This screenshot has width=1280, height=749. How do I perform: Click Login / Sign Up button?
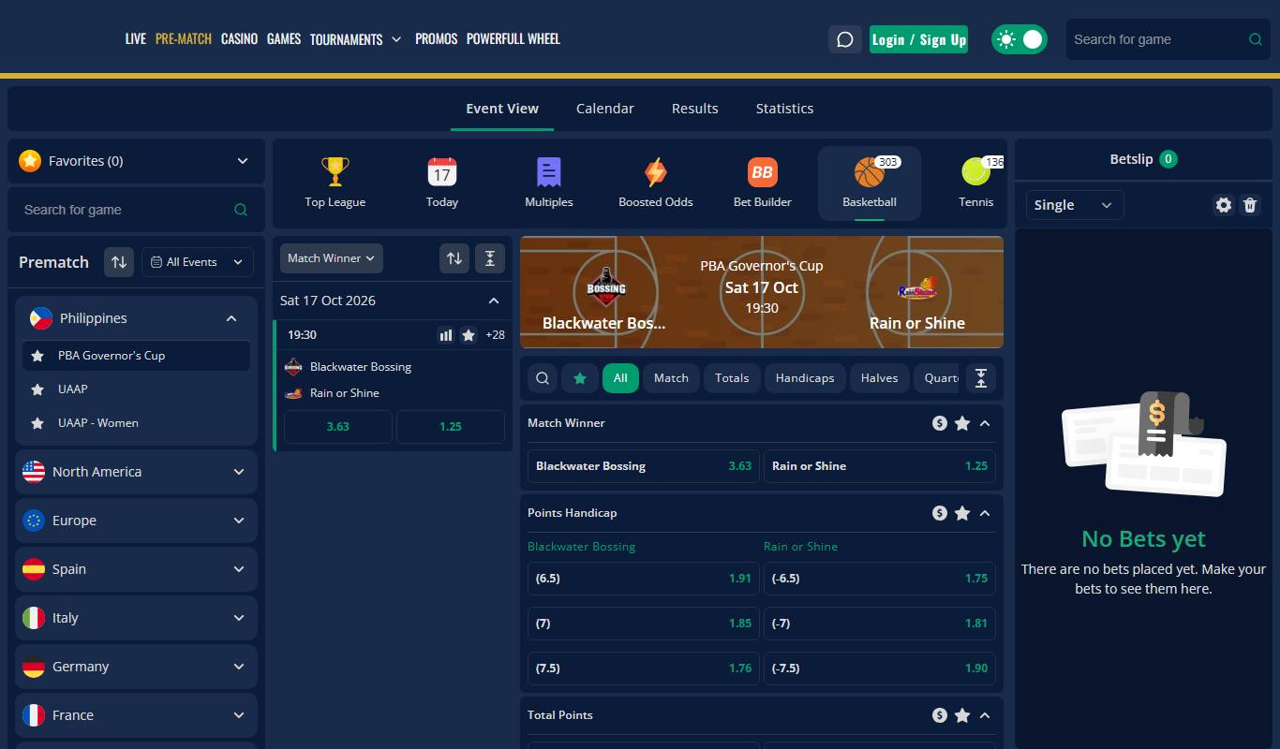tap(918, 39)
